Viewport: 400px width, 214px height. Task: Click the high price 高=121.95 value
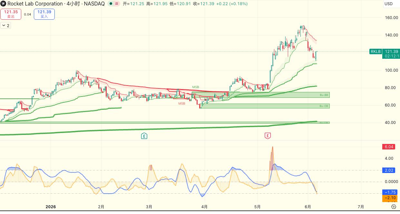[x=157, y=4]
